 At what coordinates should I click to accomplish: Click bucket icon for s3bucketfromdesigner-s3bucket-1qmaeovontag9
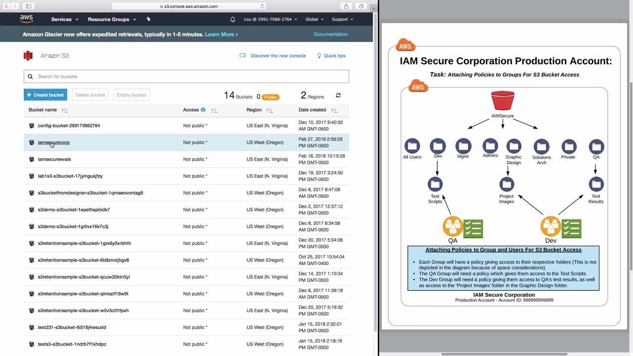coord(32,193)
